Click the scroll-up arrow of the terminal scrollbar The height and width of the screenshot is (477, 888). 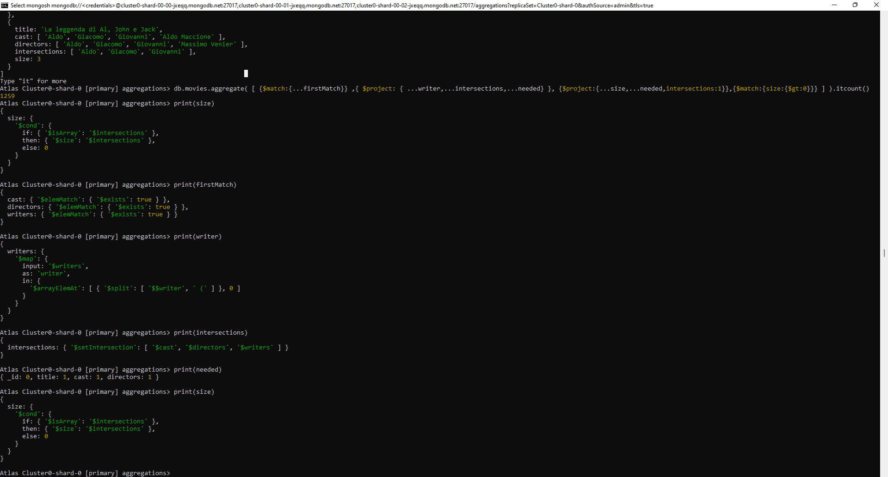(x=884, y=14)
